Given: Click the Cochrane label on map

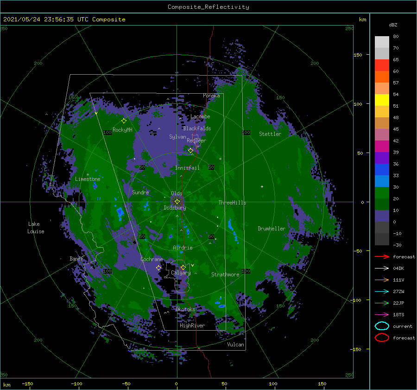Looking at the screenshot, I should point(152,259).
